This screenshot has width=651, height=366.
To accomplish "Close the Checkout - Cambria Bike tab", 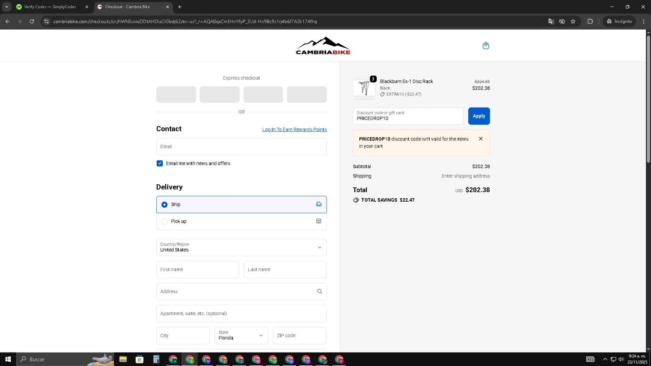I will 168,7.
